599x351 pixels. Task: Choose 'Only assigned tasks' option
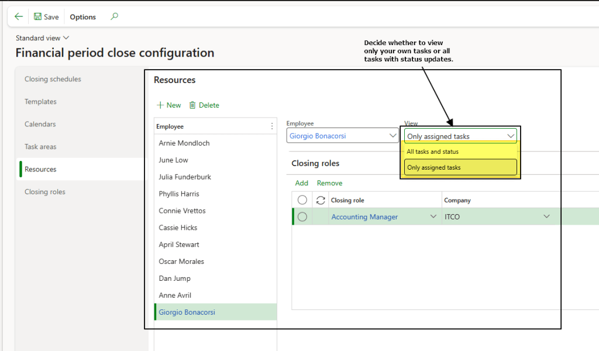click(x=434, y=167)
